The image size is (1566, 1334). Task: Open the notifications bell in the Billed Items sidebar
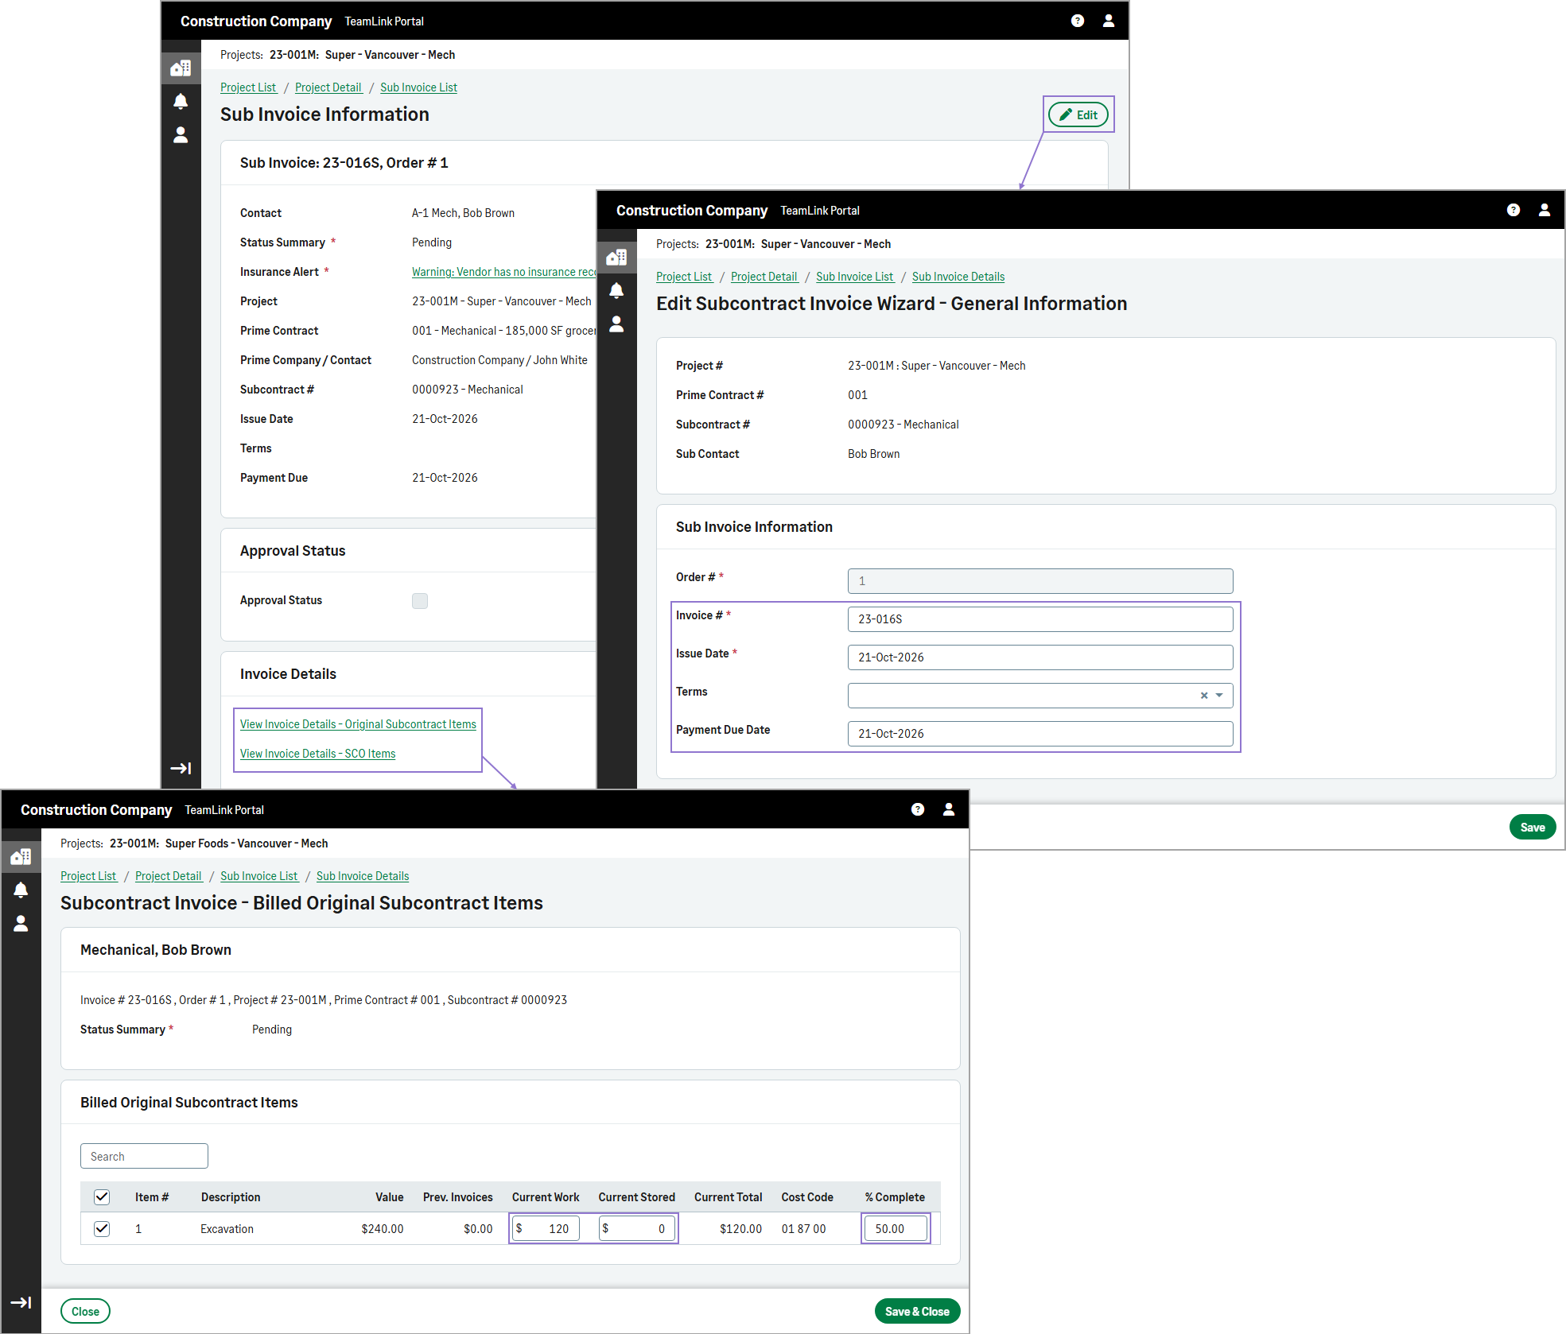[21, 890]
